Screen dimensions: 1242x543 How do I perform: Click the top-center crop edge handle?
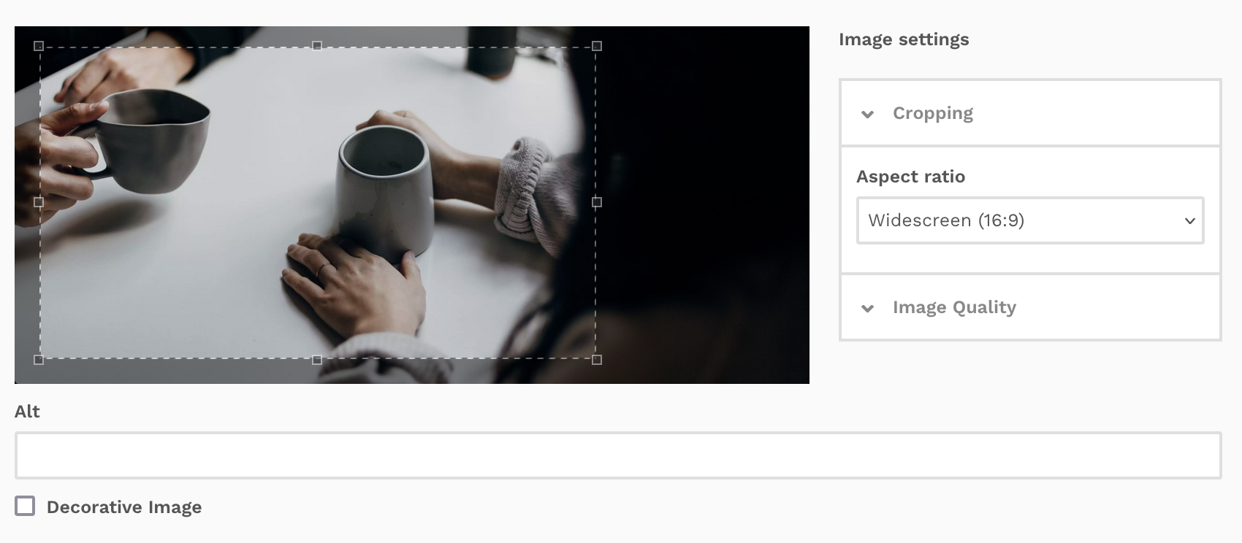317,46
